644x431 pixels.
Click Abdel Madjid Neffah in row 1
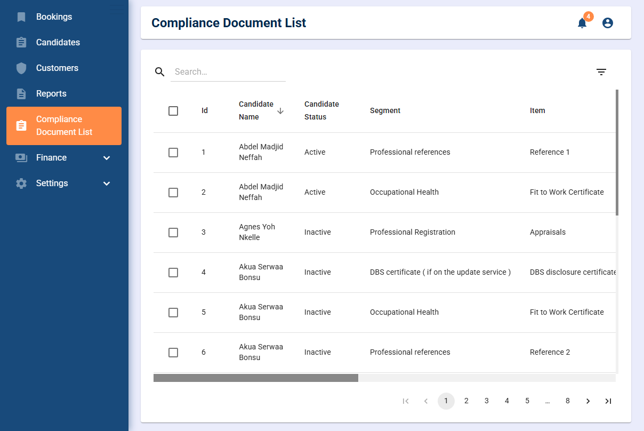tap(261, 152)
